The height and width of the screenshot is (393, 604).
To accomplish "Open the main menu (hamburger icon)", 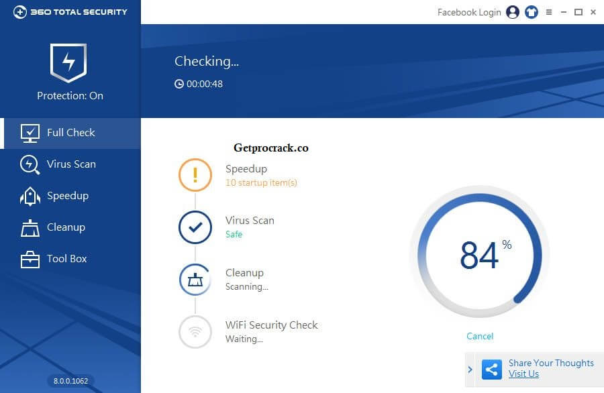I will tap(548, 12).
